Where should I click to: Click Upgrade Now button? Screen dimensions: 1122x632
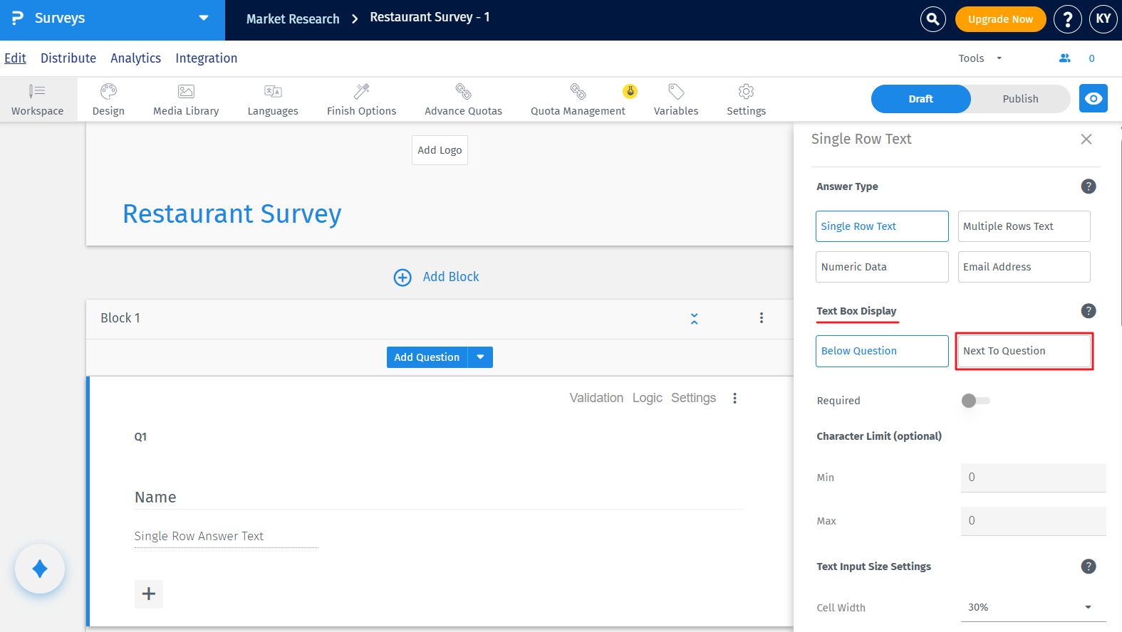(x=1000, y=19)
